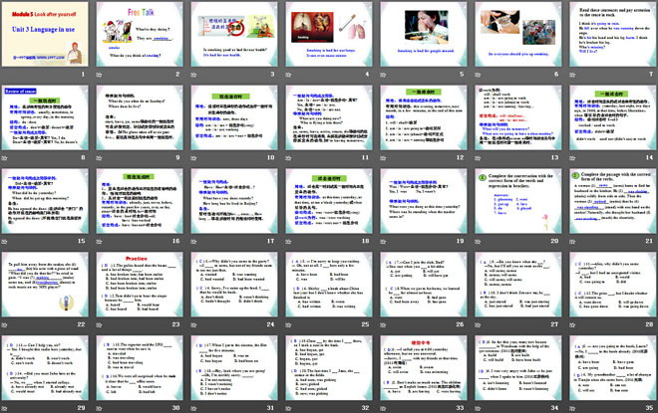The width and height of the screenshot is (658, 413).
Task: Click the transition star beneath slide 5
Action: coord(383,75)
